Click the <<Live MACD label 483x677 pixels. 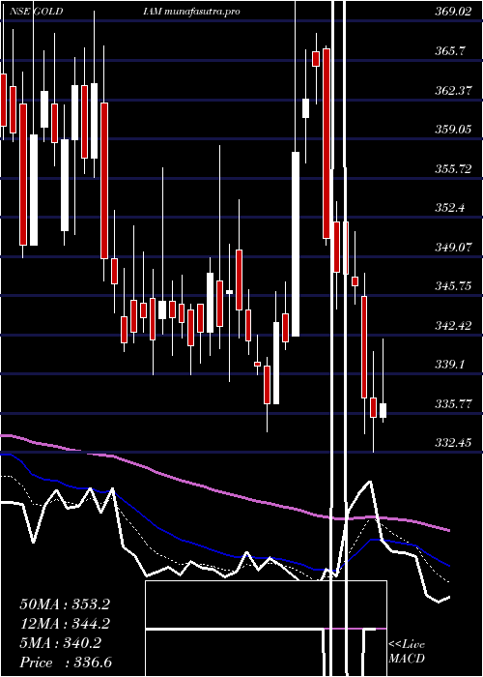point(407,652)
